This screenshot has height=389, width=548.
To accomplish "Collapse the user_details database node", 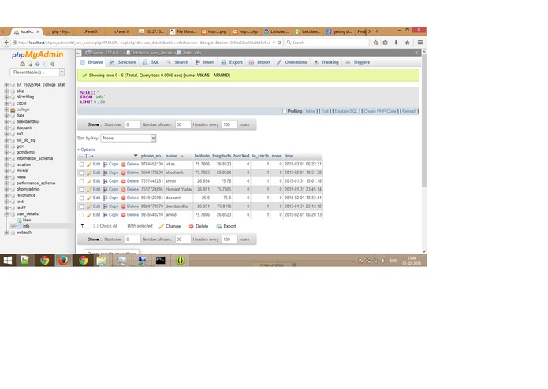I will [6, 214].
